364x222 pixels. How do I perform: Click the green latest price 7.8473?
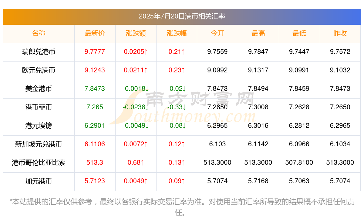[95, 89]
